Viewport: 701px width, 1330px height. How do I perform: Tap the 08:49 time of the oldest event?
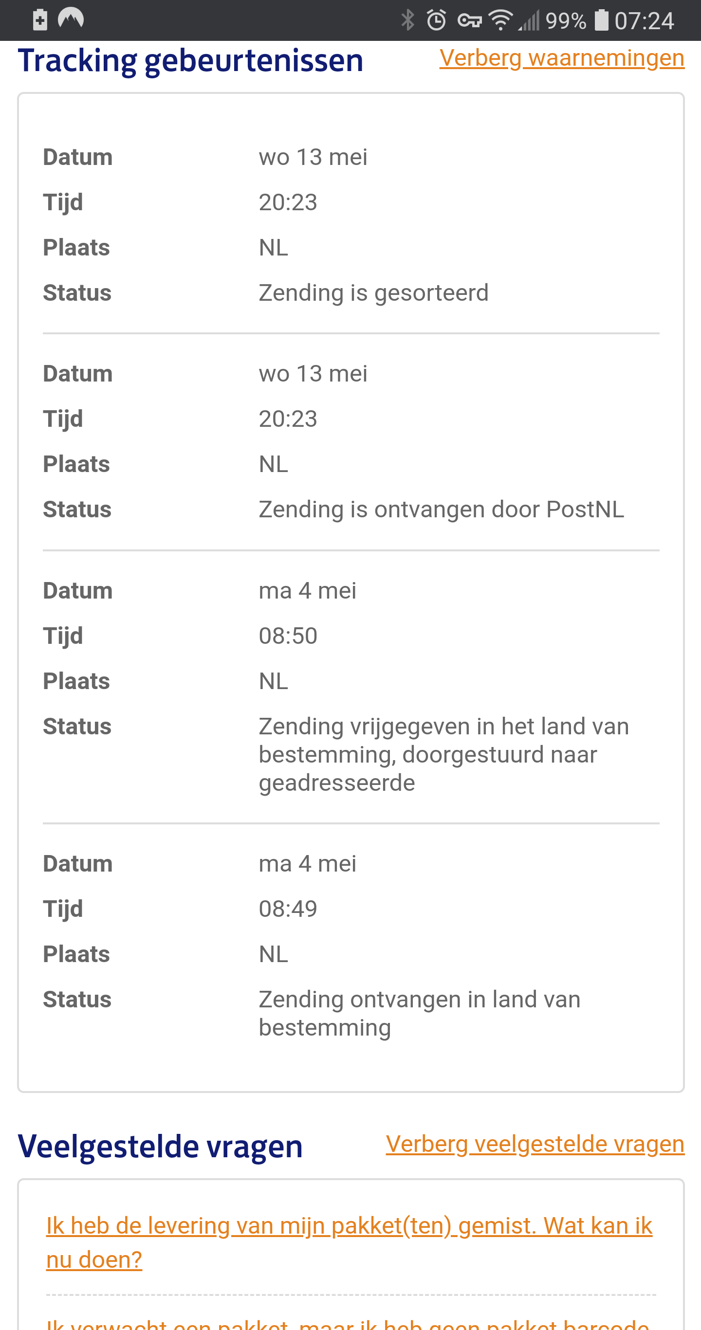[x=288, y=909]
